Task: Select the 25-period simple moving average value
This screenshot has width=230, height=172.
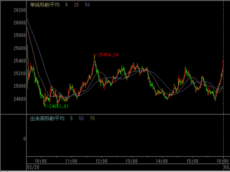Action: [76, 5]
